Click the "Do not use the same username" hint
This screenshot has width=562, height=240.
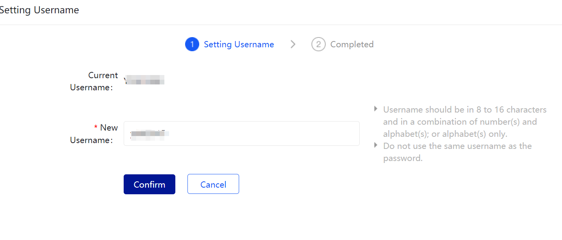(457, 146)
